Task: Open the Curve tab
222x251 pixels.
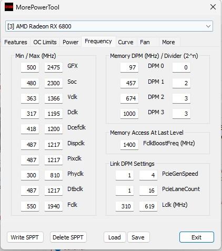Action: [x=126, y=42]
